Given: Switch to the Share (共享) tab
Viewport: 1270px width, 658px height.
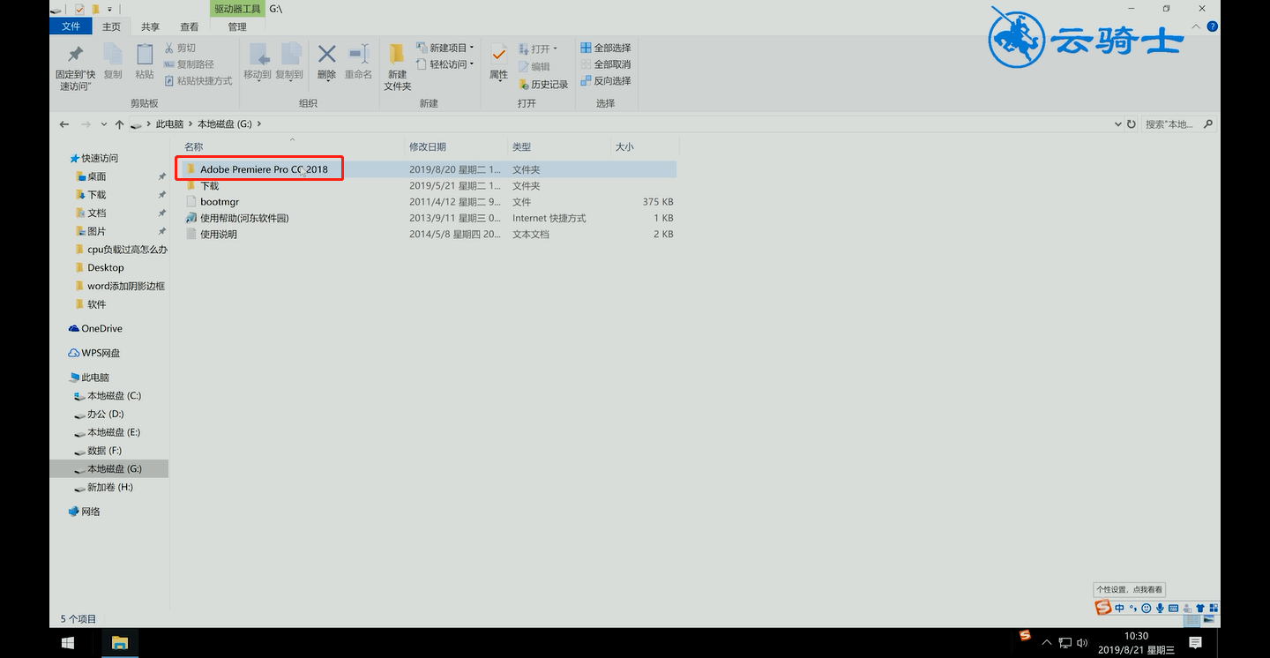Looking at the screenshot, I should point(151,26).
